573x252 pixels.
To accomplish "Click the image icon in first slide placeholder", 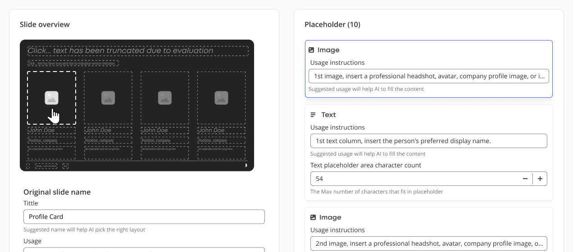I will [51, 98].
